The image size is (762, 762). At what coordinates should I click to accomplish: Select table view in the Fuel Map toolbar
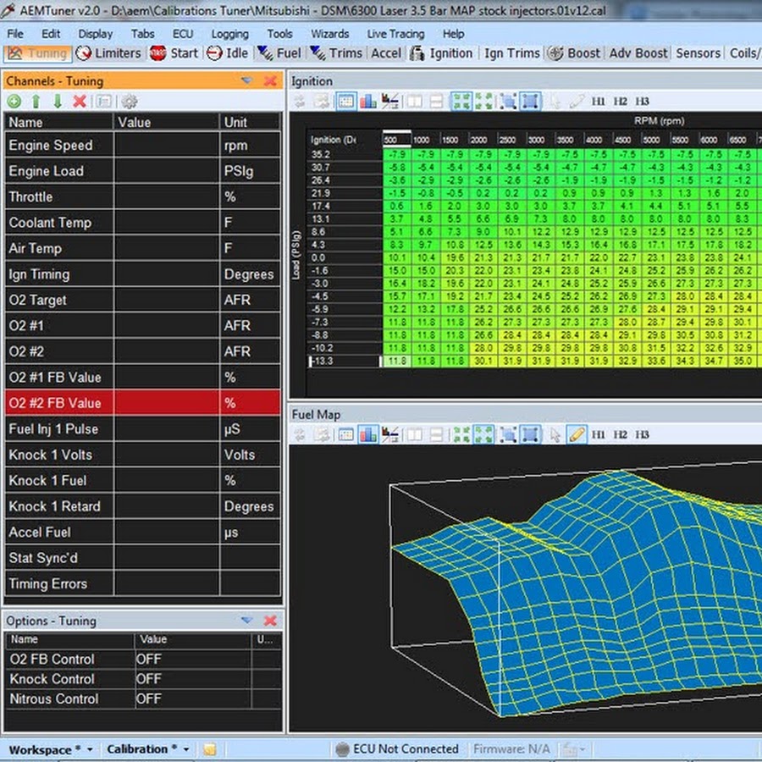345,434
